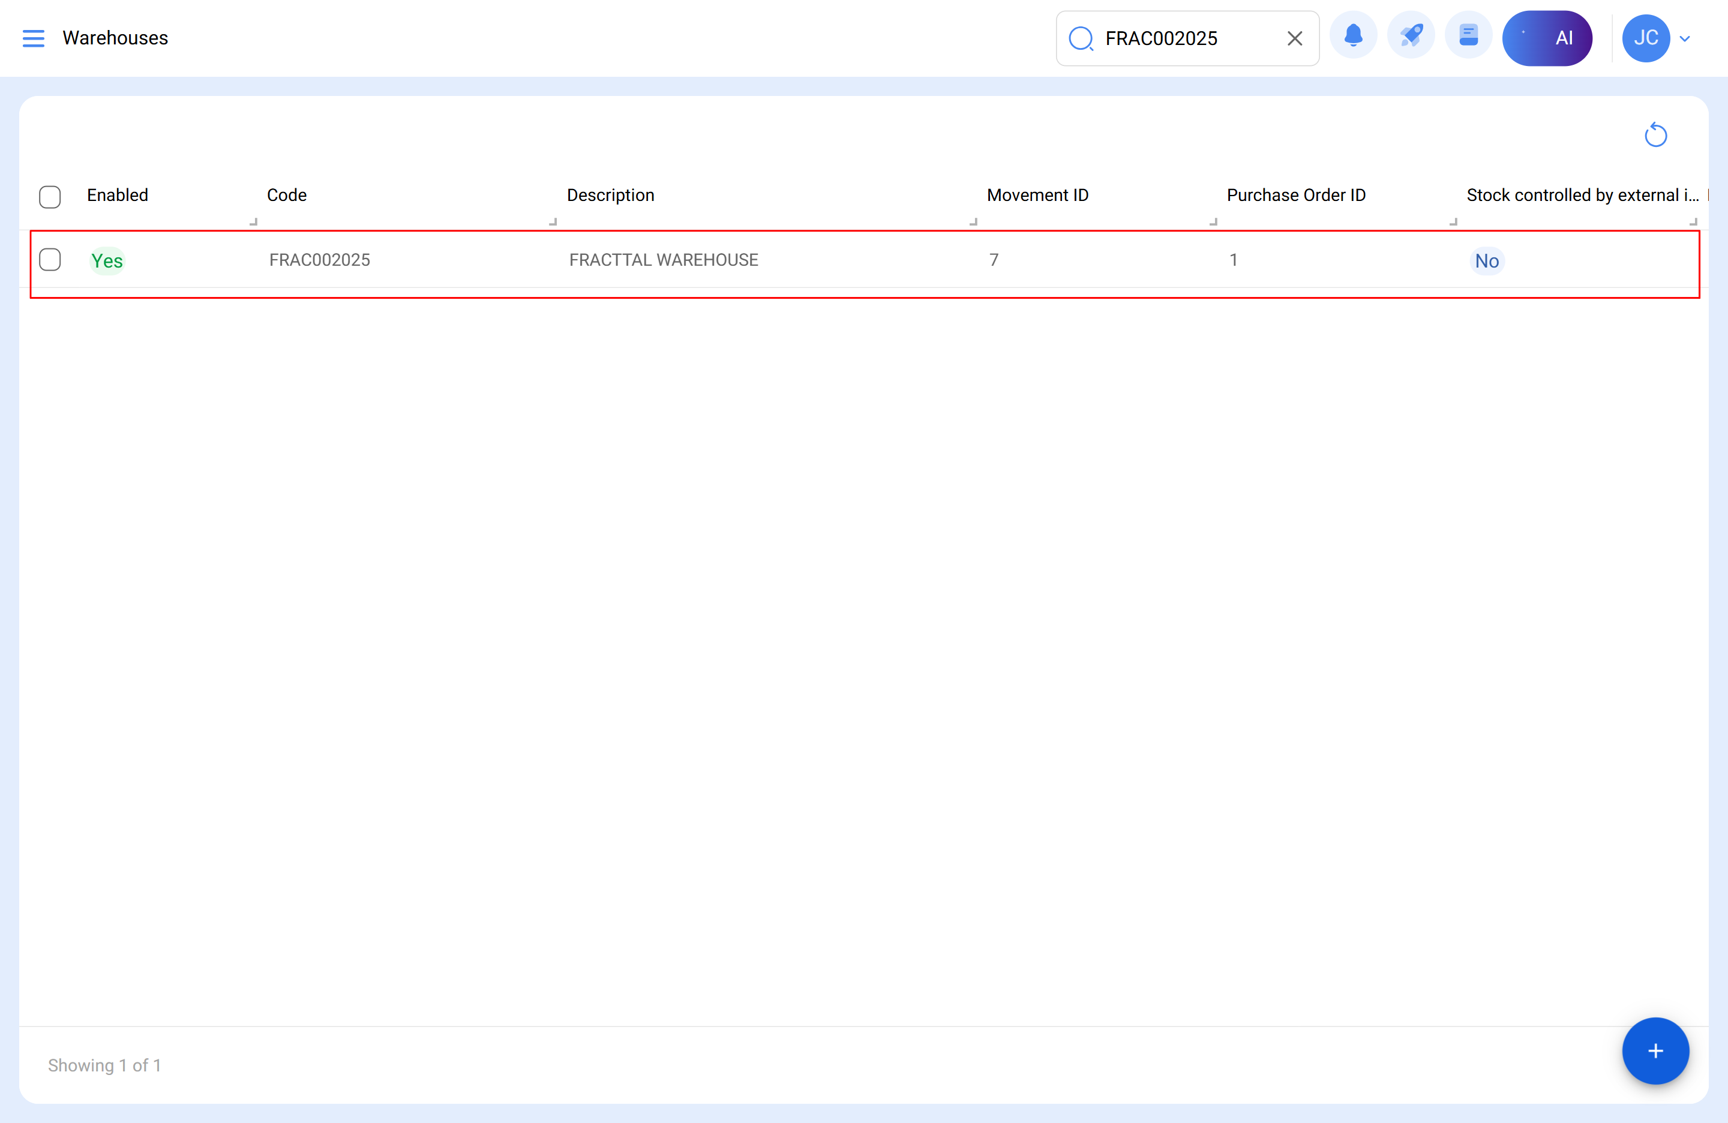Sort by the Code column header
Screen dimensions: 1728x1123
(x=286, y=196)
